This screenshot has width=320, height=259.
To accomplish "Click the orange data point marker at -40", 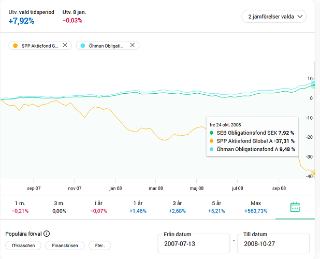I will (x=314, y=174).
